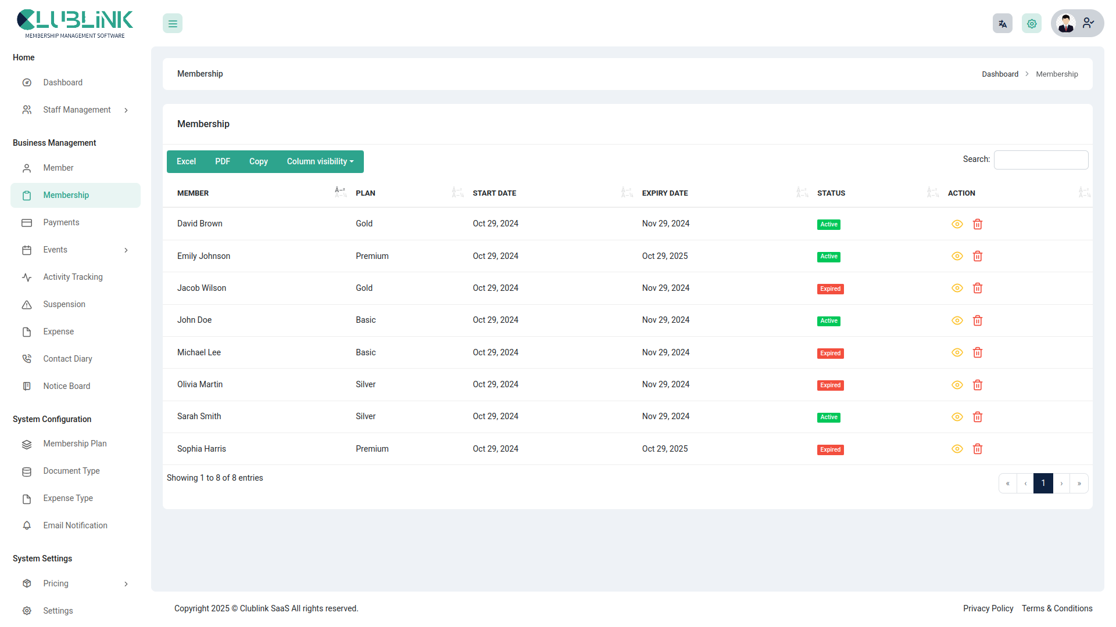Select Membership Plan under System Configuration
Image resolution: width=1116 pixels, height=627 pixels.
point(74,444)
